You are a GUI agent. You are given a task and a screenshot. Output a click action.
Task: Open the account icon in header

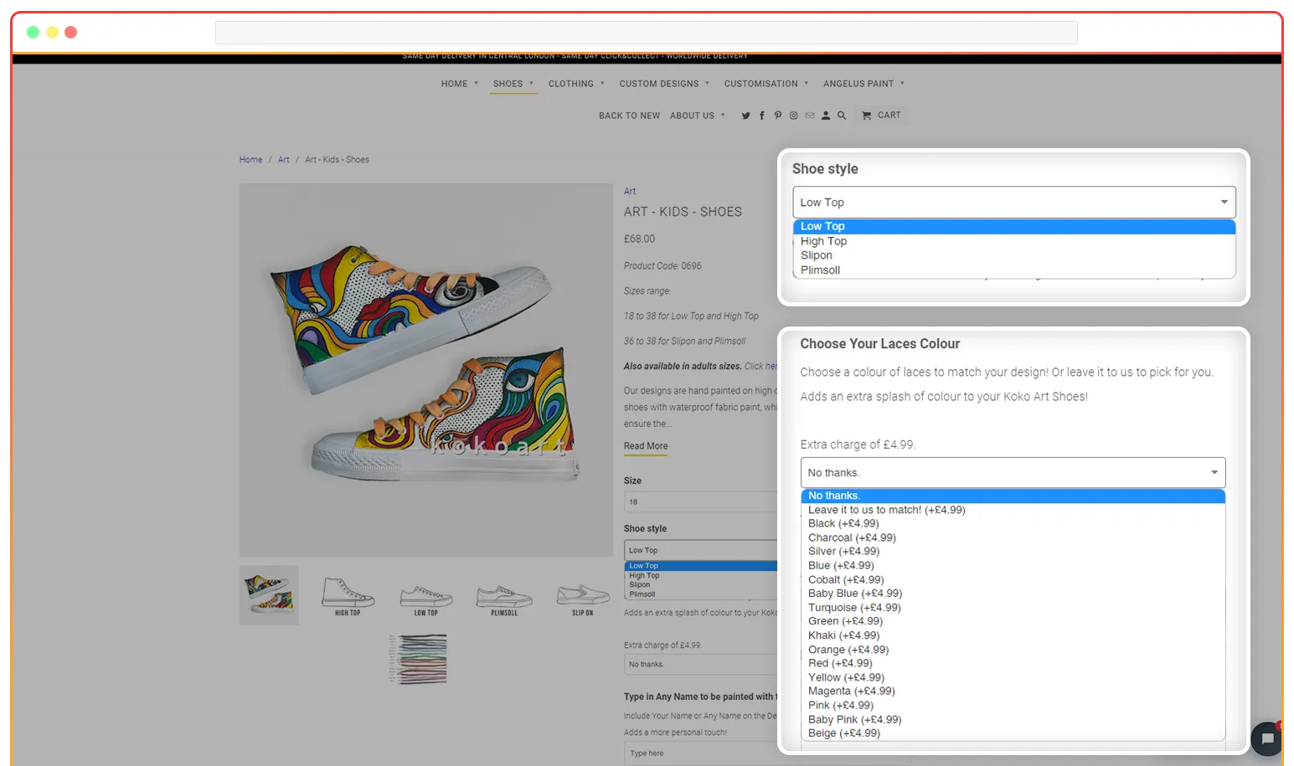pyautogui.click(x=826, y=116)
